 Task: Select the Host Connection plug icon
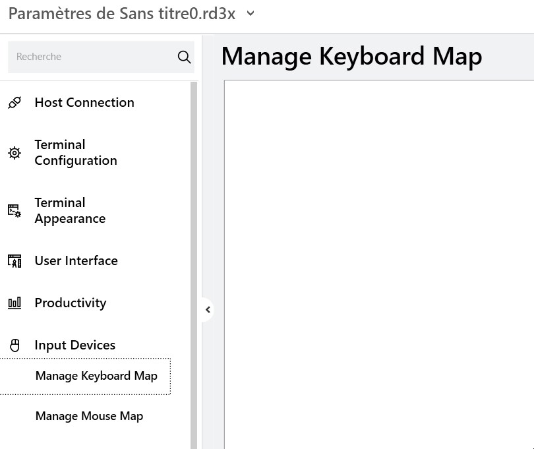pyautogui.click(x=14, y=102)
